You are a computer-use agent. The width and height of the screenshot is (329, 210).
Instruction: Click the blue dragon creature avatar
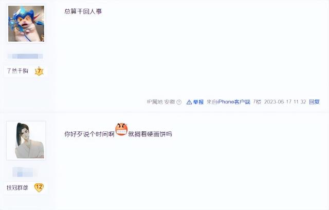click(x=26, y=24)
